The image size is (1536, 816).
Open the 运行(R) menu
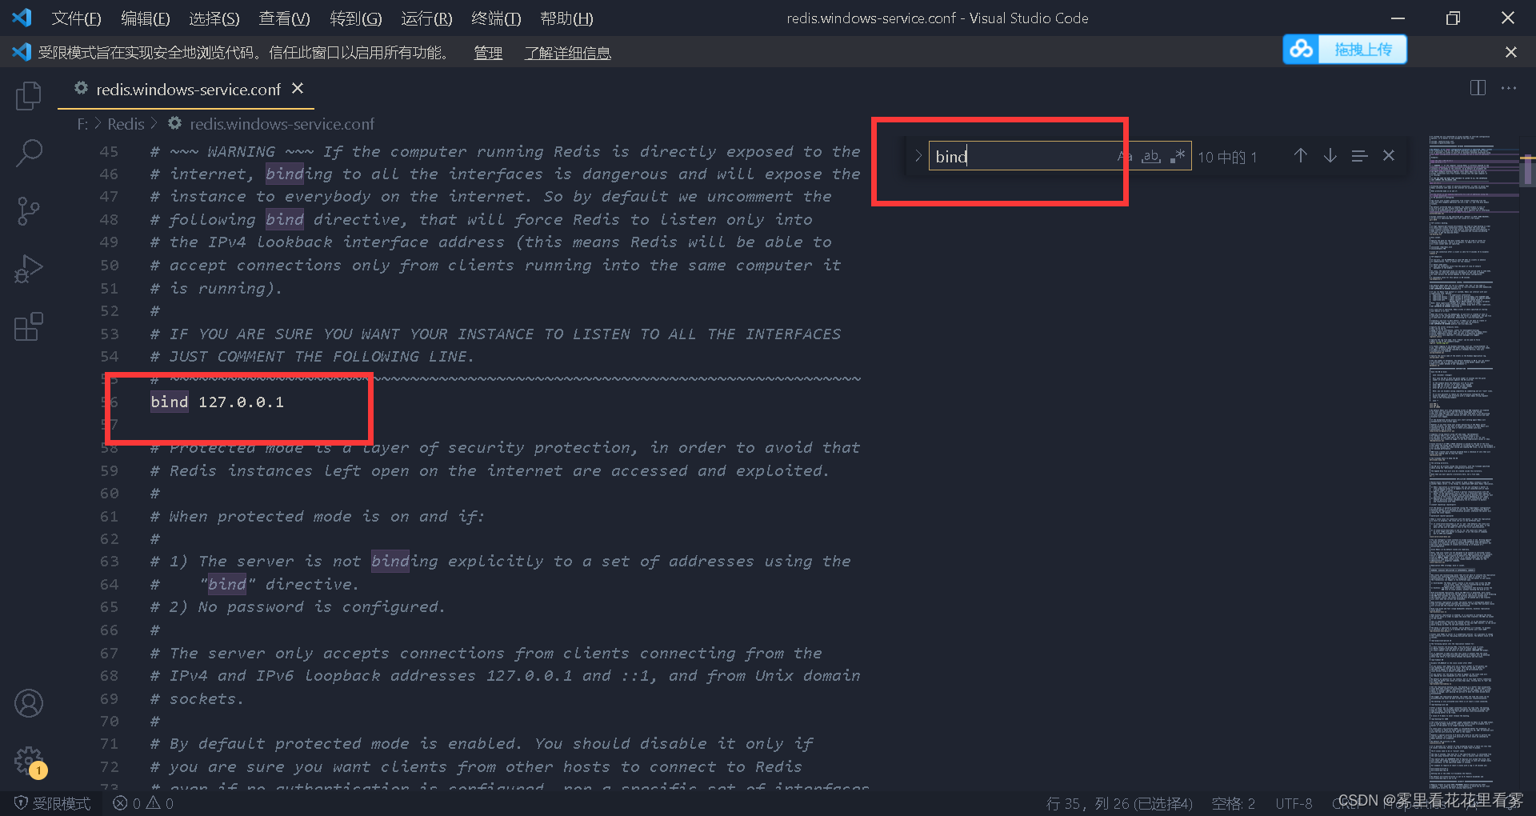(x=426, y=18)
